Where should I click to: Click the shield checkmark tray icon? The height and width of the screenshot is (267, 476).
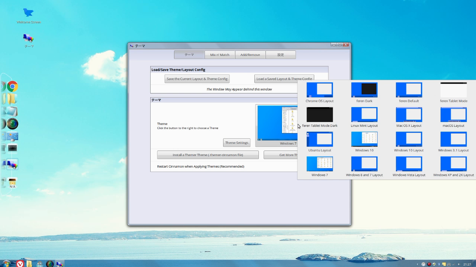click(x=434, y=264)
